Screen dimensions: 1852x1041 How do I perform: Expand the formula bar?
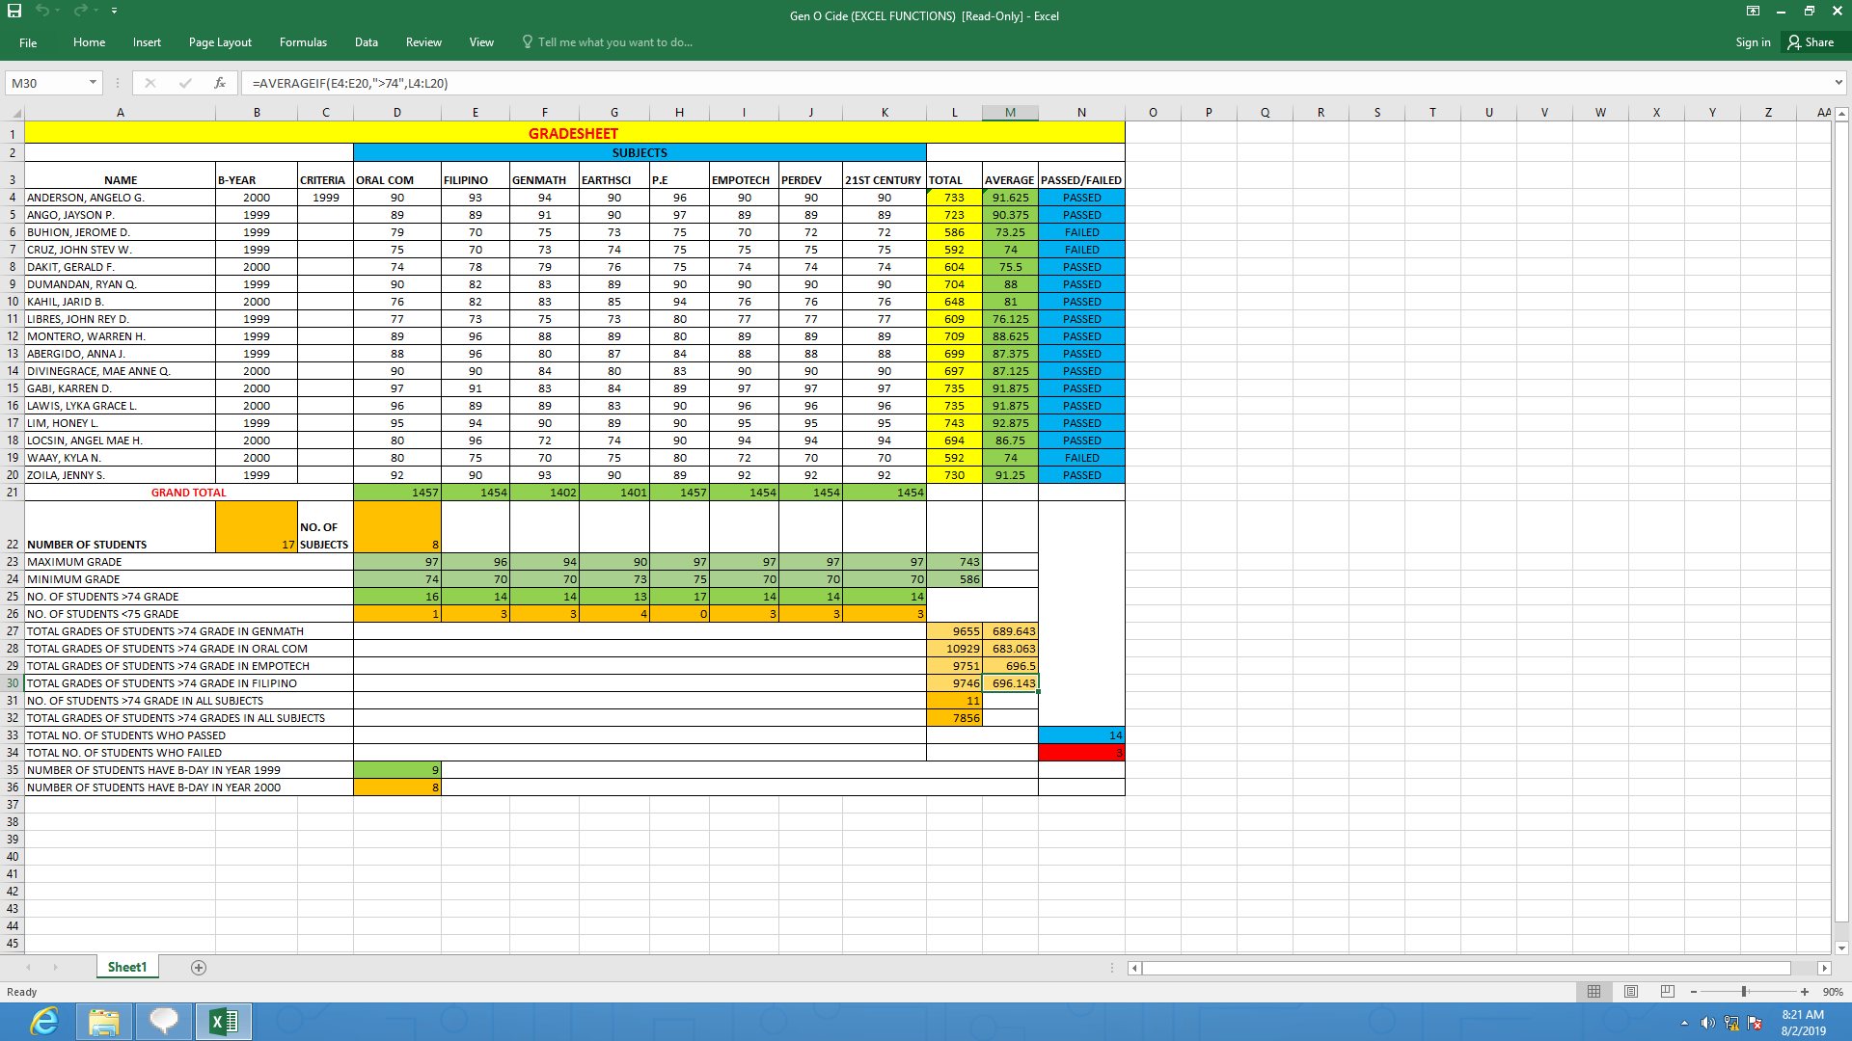1838,83
